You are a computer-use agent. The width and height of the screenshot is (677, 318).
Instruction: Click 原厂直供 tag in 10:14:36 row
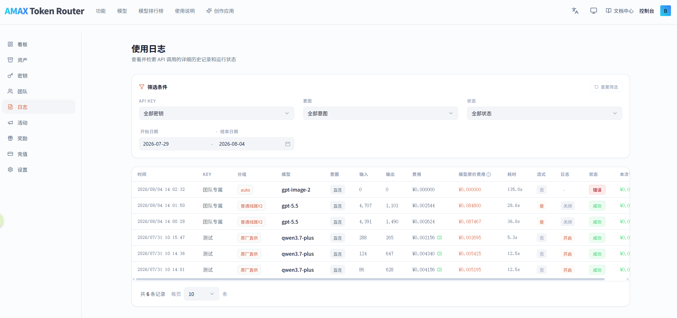click(x=249, y=254)
